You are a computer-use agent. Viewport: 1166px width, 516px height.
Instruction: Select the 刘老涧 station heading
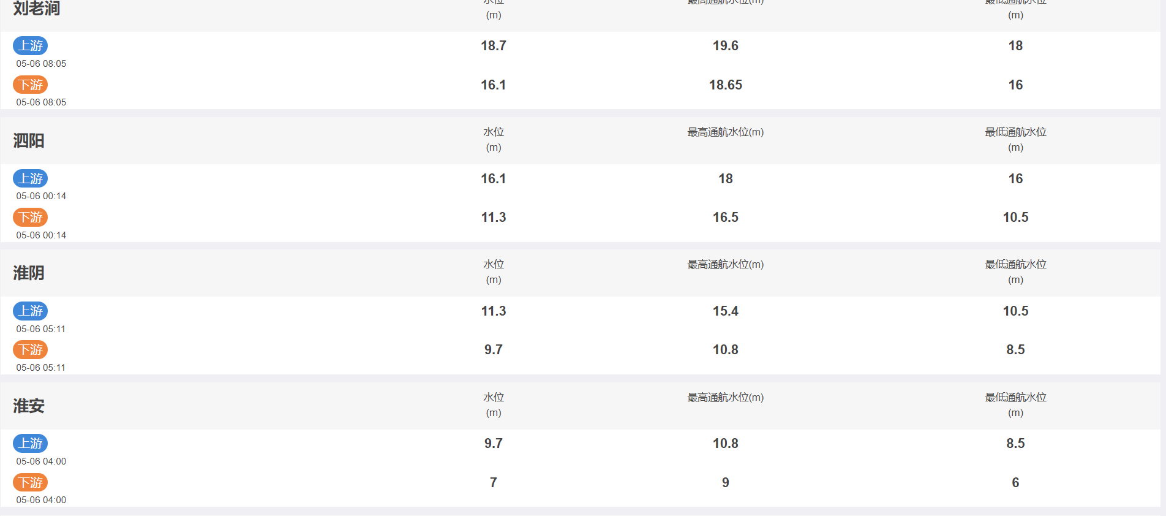[37, 9]
